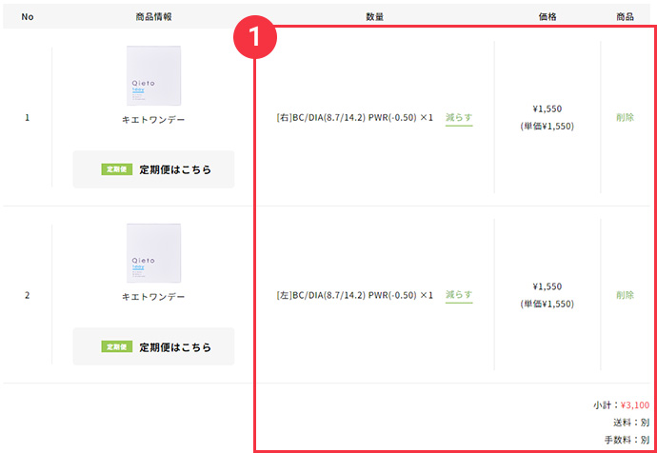Click green 定期便 badge in first row

[x=117, y=169]
